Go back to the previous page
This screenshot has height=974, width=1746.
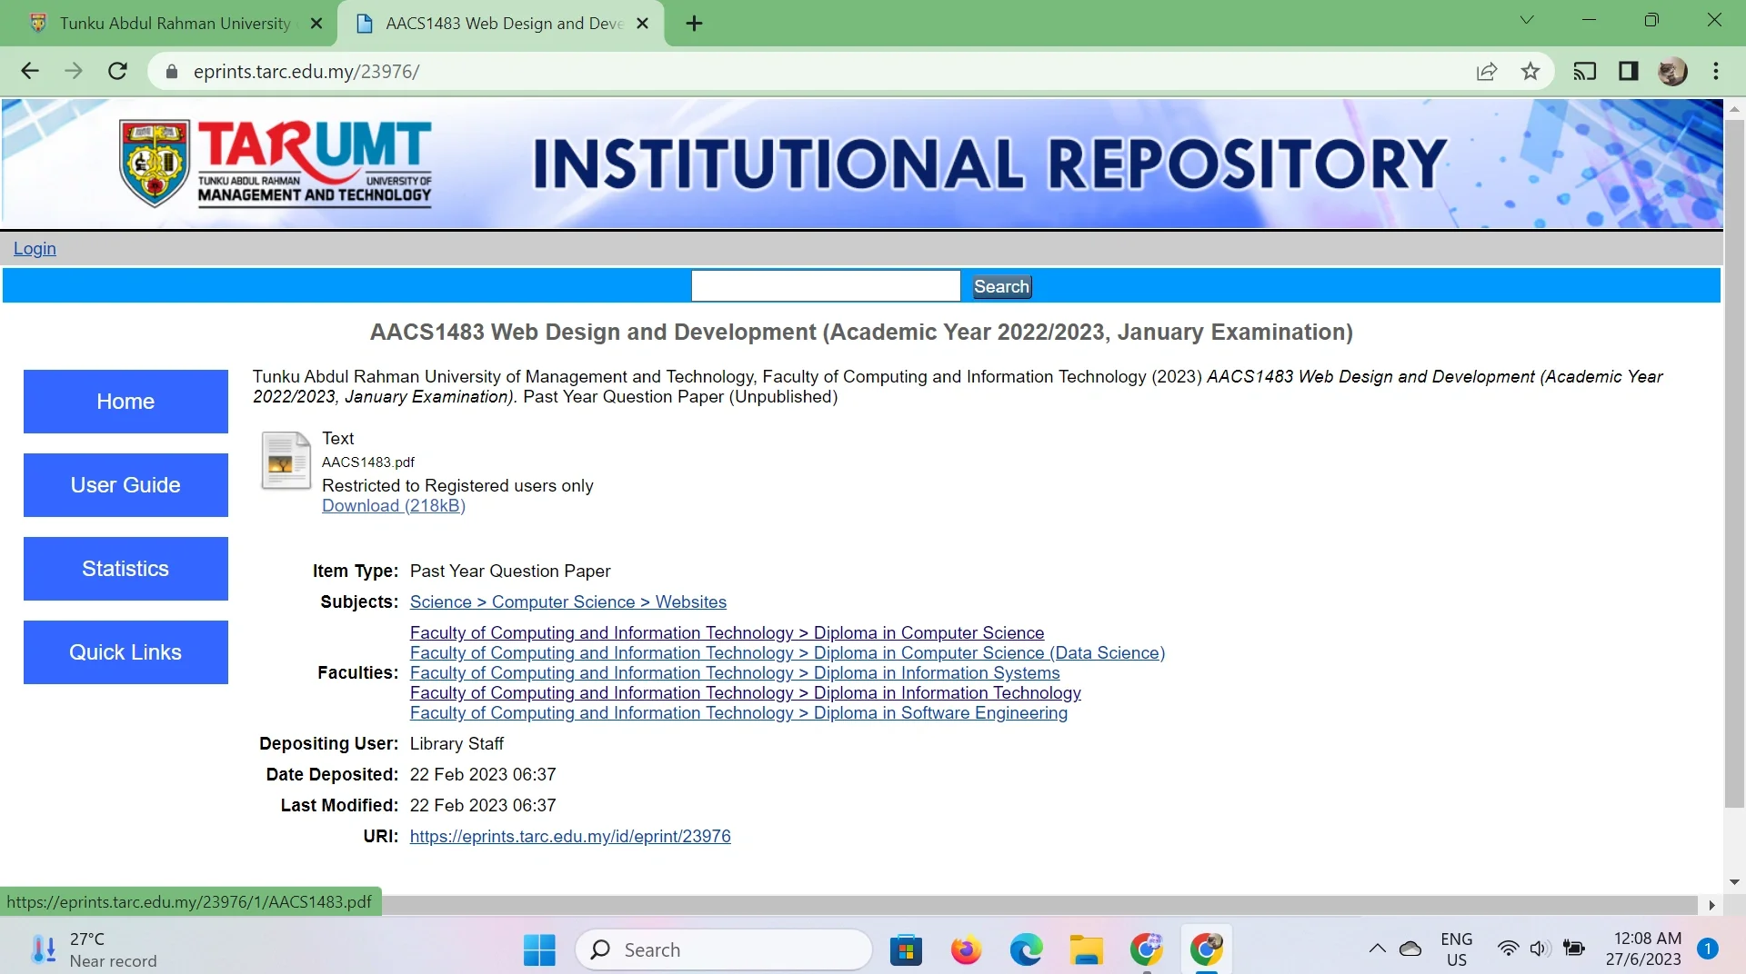[30, 71]
